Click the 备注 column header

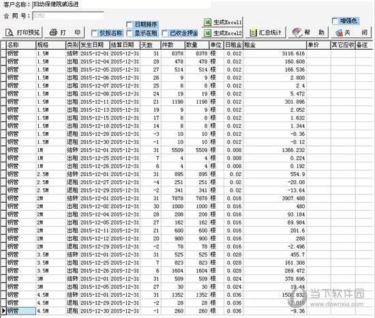coord(364,45)
